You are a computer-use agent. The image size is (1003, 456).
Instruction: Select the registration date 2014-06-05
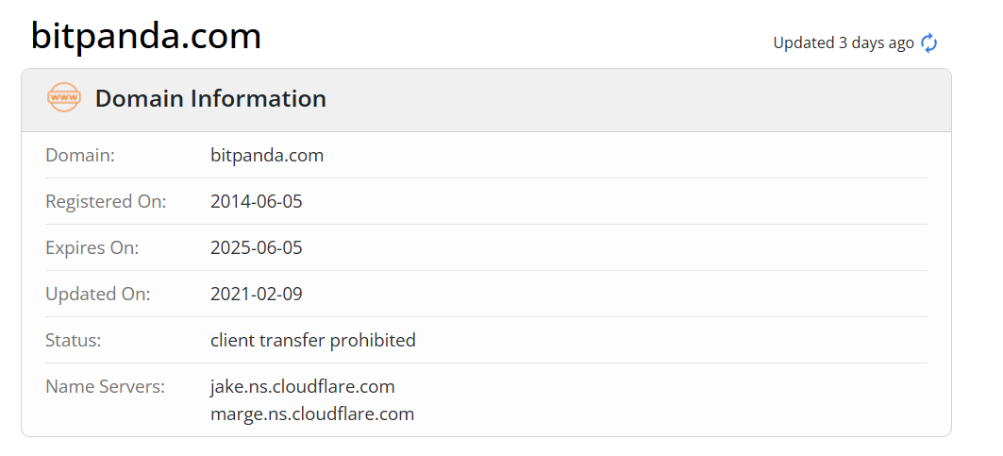point(257,201)
